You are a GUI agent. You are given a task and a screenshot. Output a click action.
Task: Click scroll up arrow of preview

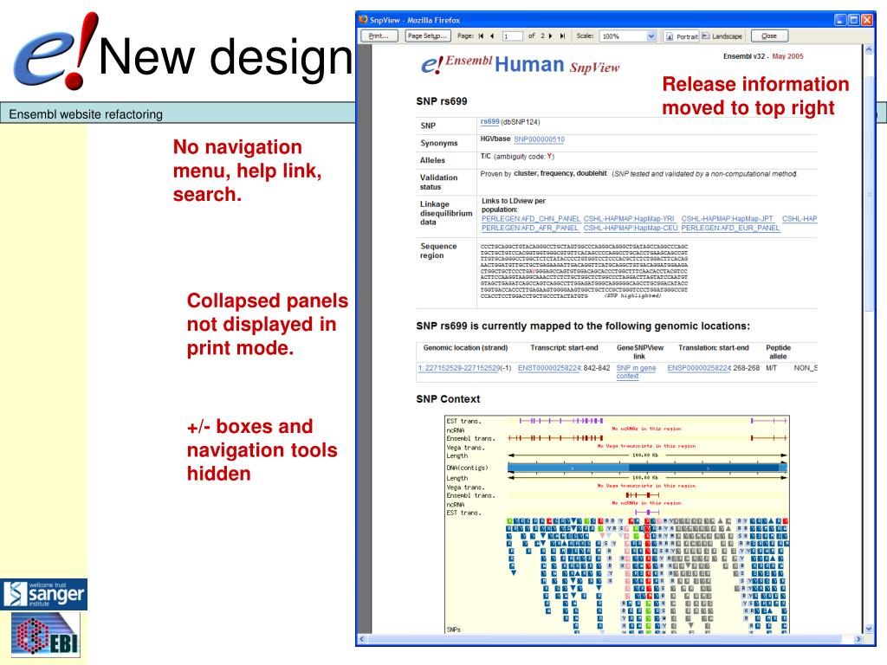pyautogui.click(x=869, y=49)
